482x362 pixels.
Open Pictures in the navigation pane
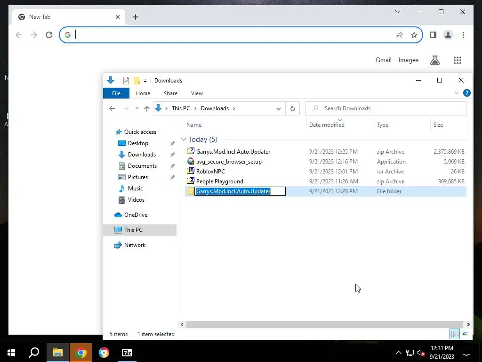point(138,177)
